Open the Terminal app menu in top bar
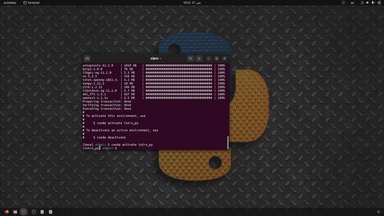This screenshot has width=384, height=216. tap(31, 2)
